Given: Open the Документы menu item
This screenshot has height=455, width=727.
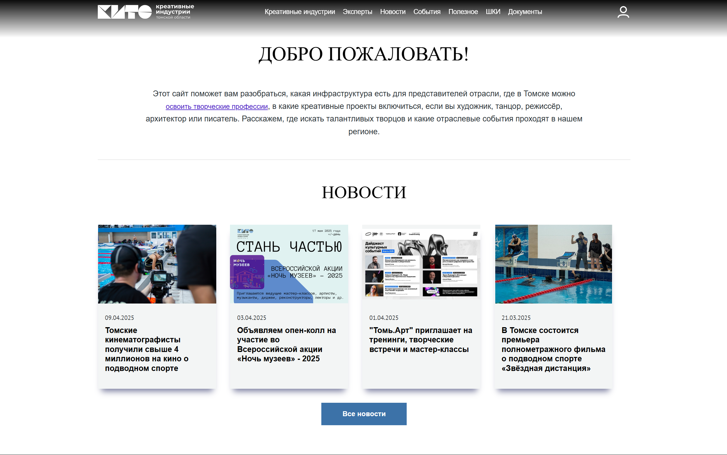Looking at the screenshot, I should click(524, 12).
